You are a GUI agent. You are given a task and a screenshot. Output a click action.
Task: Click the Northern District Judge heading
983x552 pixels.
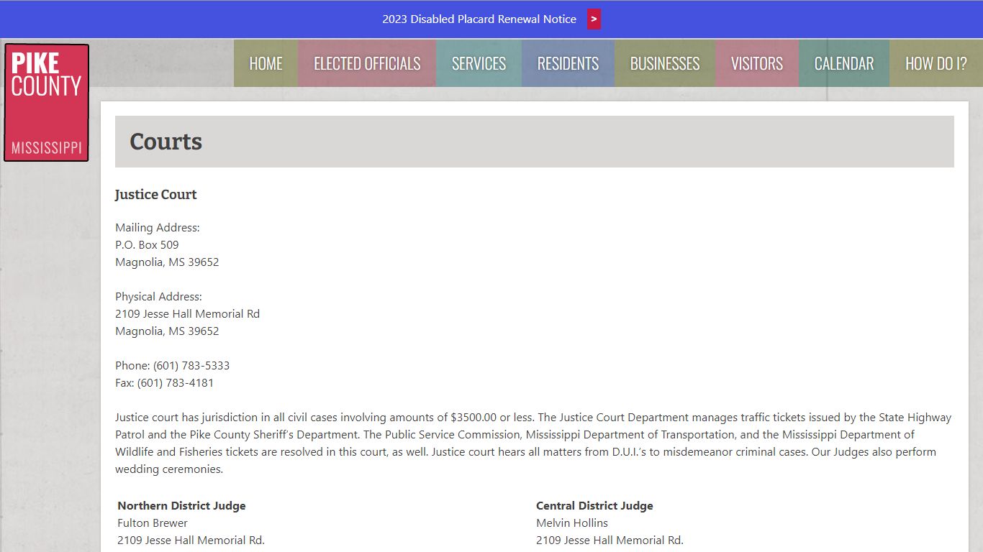pyautogui.click(x=181, y=506)
